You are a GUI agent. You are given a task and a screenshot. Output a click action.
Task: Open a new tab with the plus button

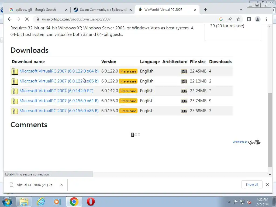click(205, 10)
